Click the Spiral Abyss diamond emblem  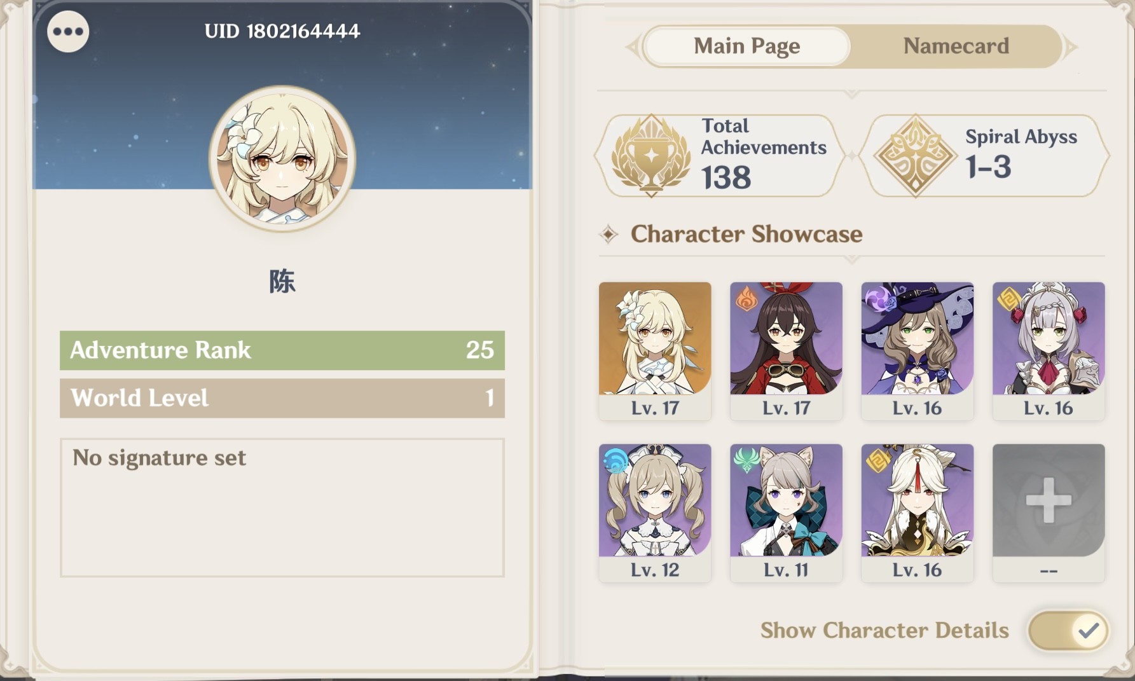(915, 155)
